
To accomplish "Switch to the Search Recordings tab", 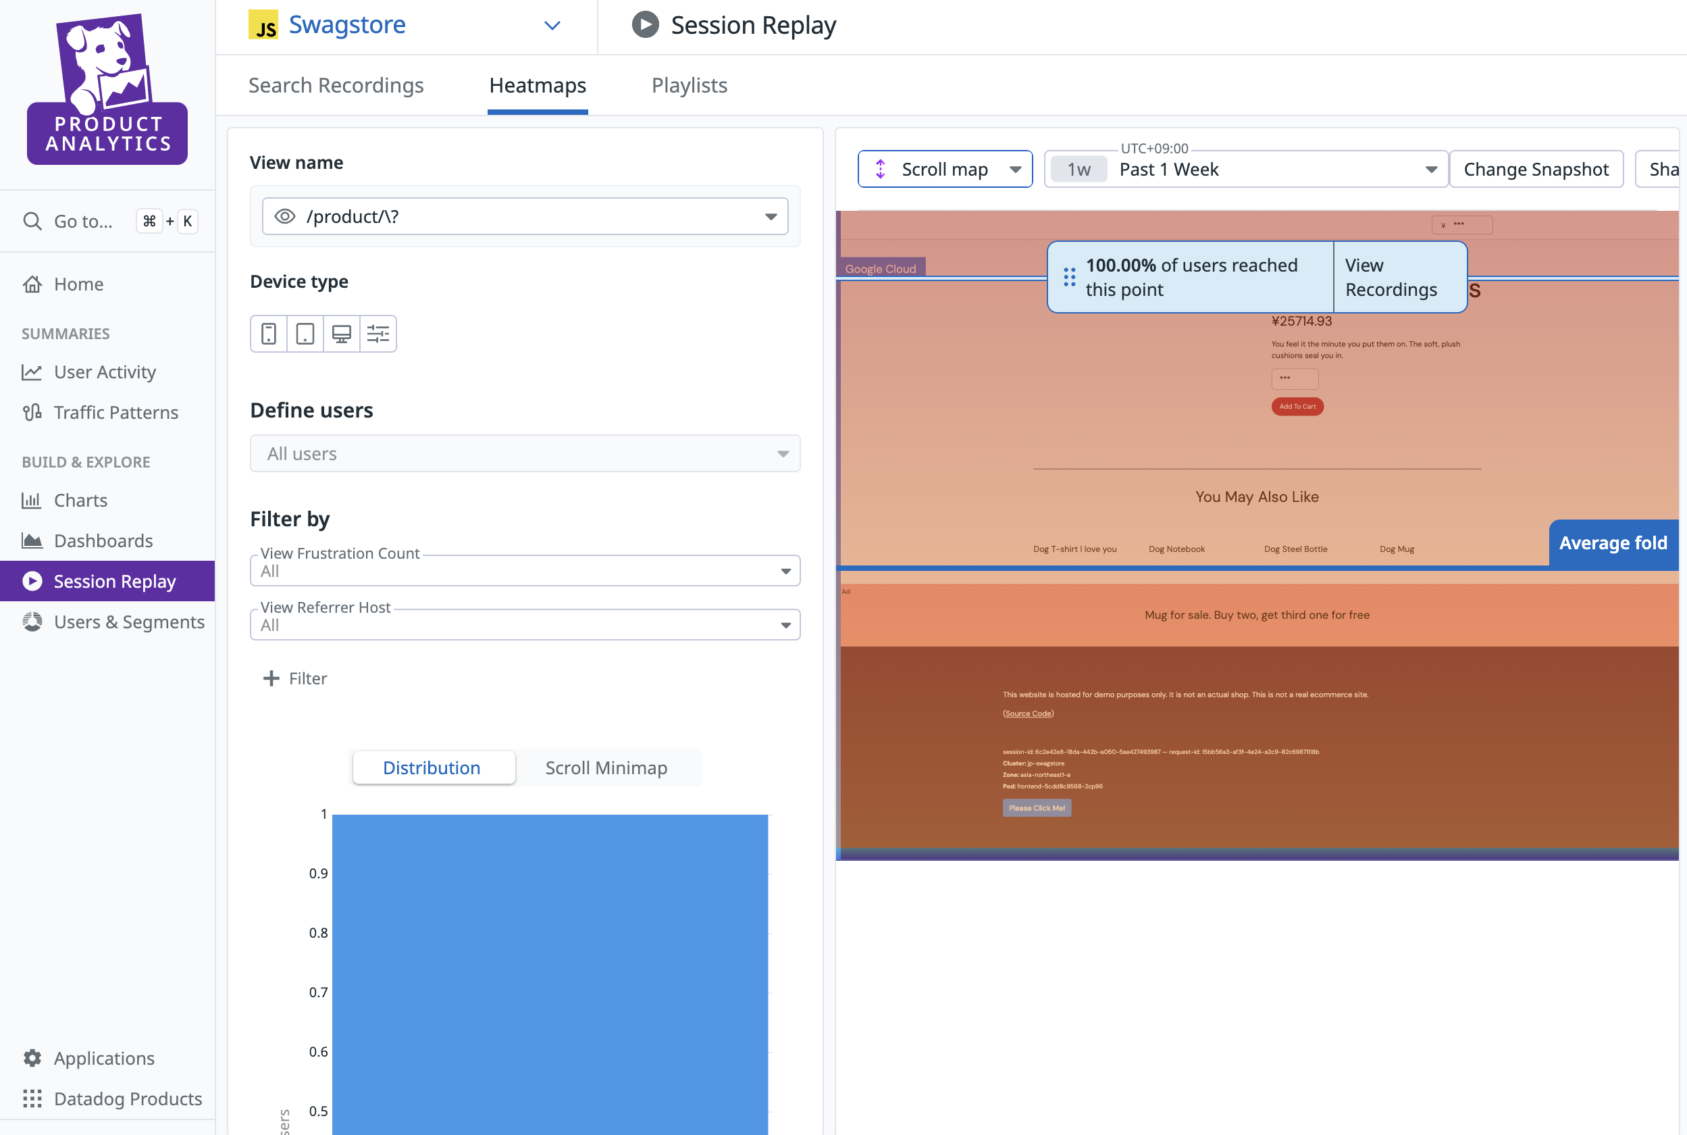I will pos(336,84).
